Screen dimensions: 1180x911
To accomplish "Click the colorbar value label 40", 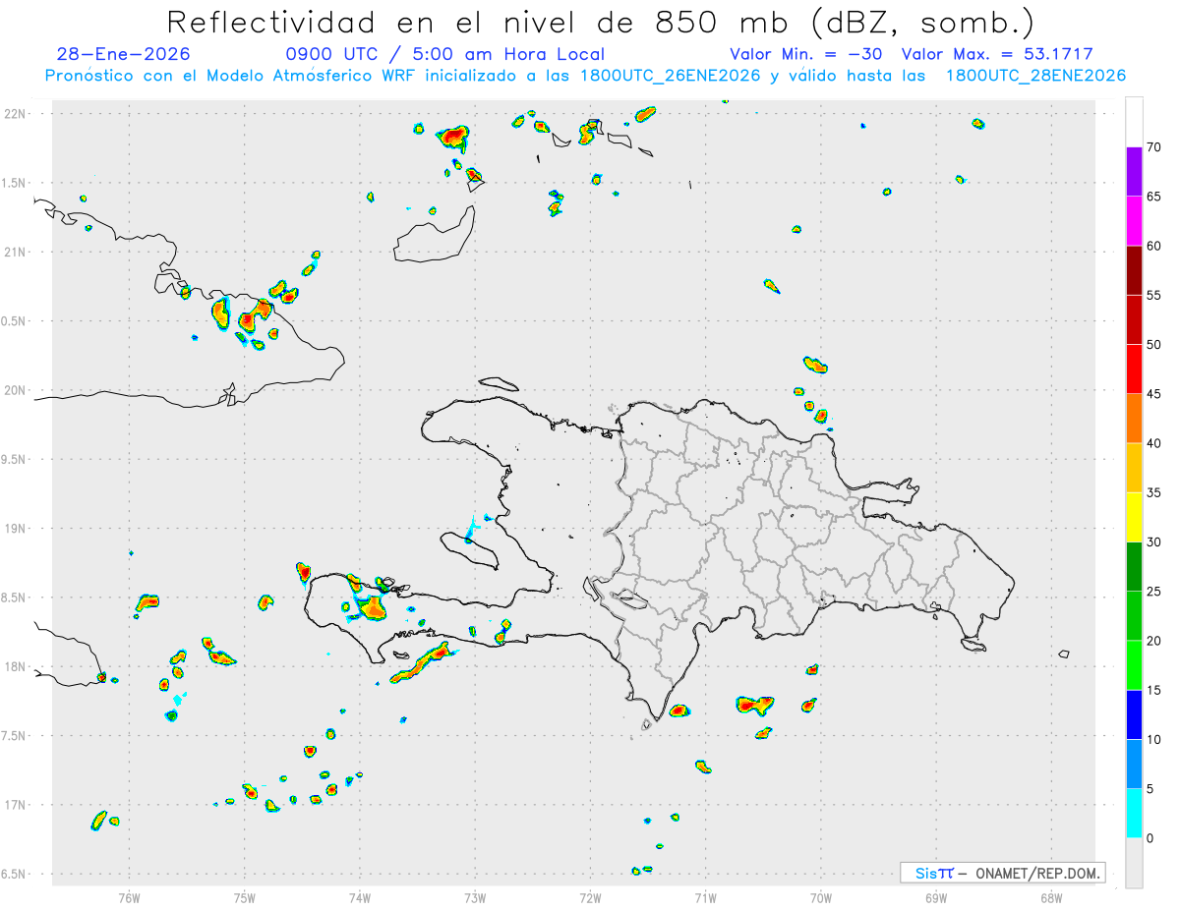I will tap(1154, 443).
